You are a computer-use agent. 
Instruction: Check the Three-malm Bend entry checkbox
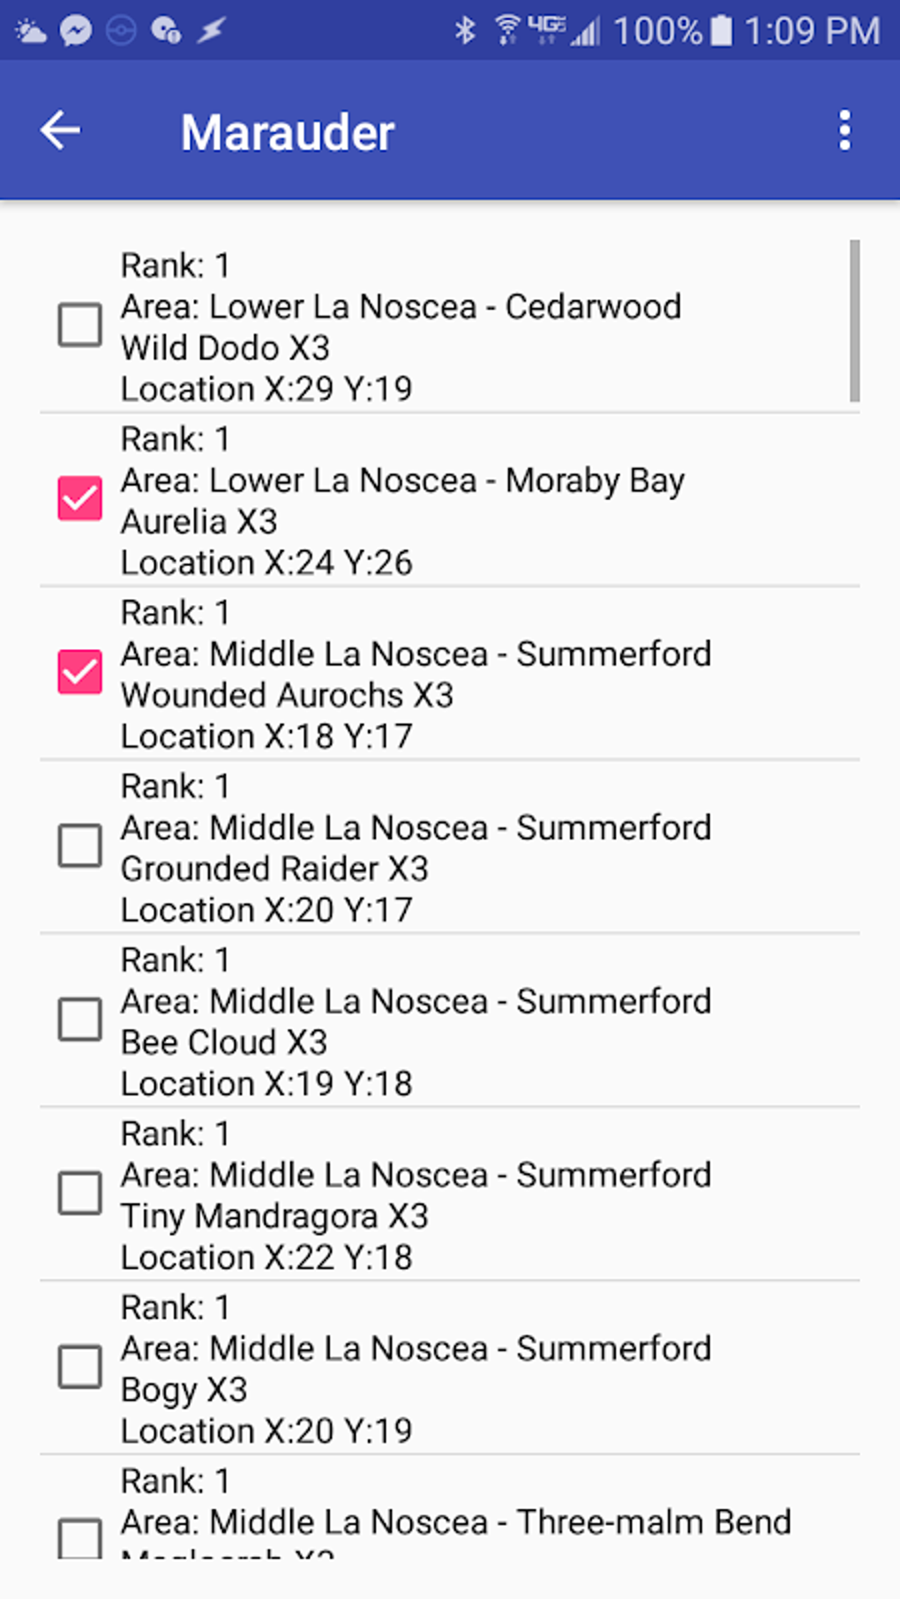tap(79, 1538)
